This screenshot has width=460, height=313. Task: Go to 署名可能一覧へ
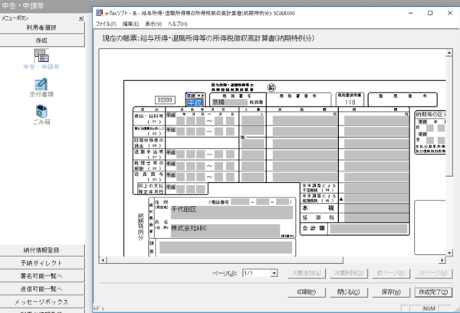tap(42, 276)
